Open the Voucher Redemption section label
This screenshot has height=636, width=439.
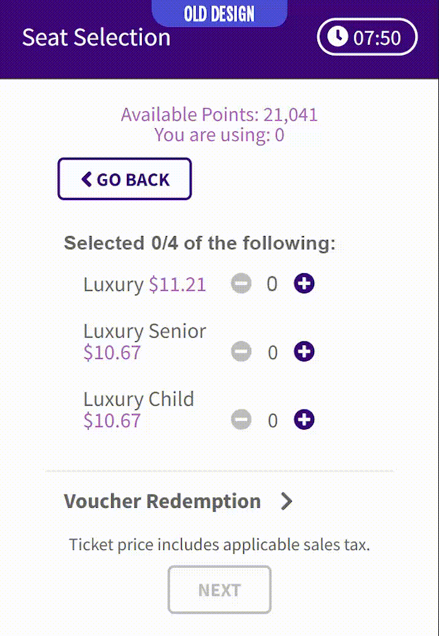[x=162, y=501]
